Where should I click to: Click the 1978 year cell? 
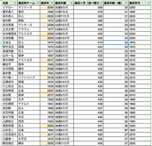[x=47, y=117]
